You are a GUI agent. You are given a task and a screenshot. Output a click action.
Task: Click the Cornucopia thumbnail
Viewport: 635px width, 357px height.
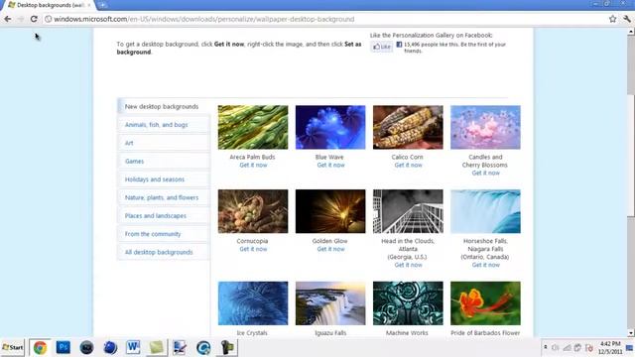(253, 211)
